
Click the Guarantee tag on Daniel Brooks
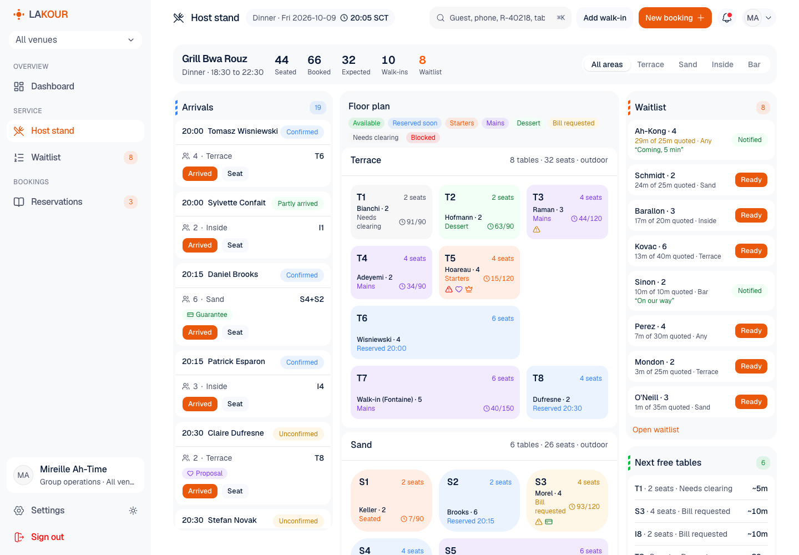click(x=208, y=315)
